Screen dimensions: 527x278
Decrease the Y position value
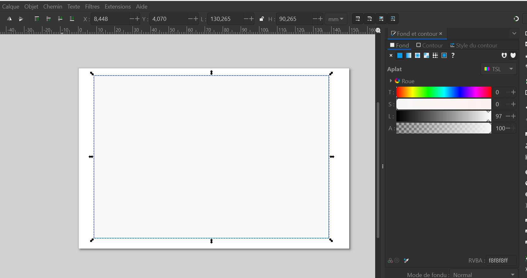point(190,19)
